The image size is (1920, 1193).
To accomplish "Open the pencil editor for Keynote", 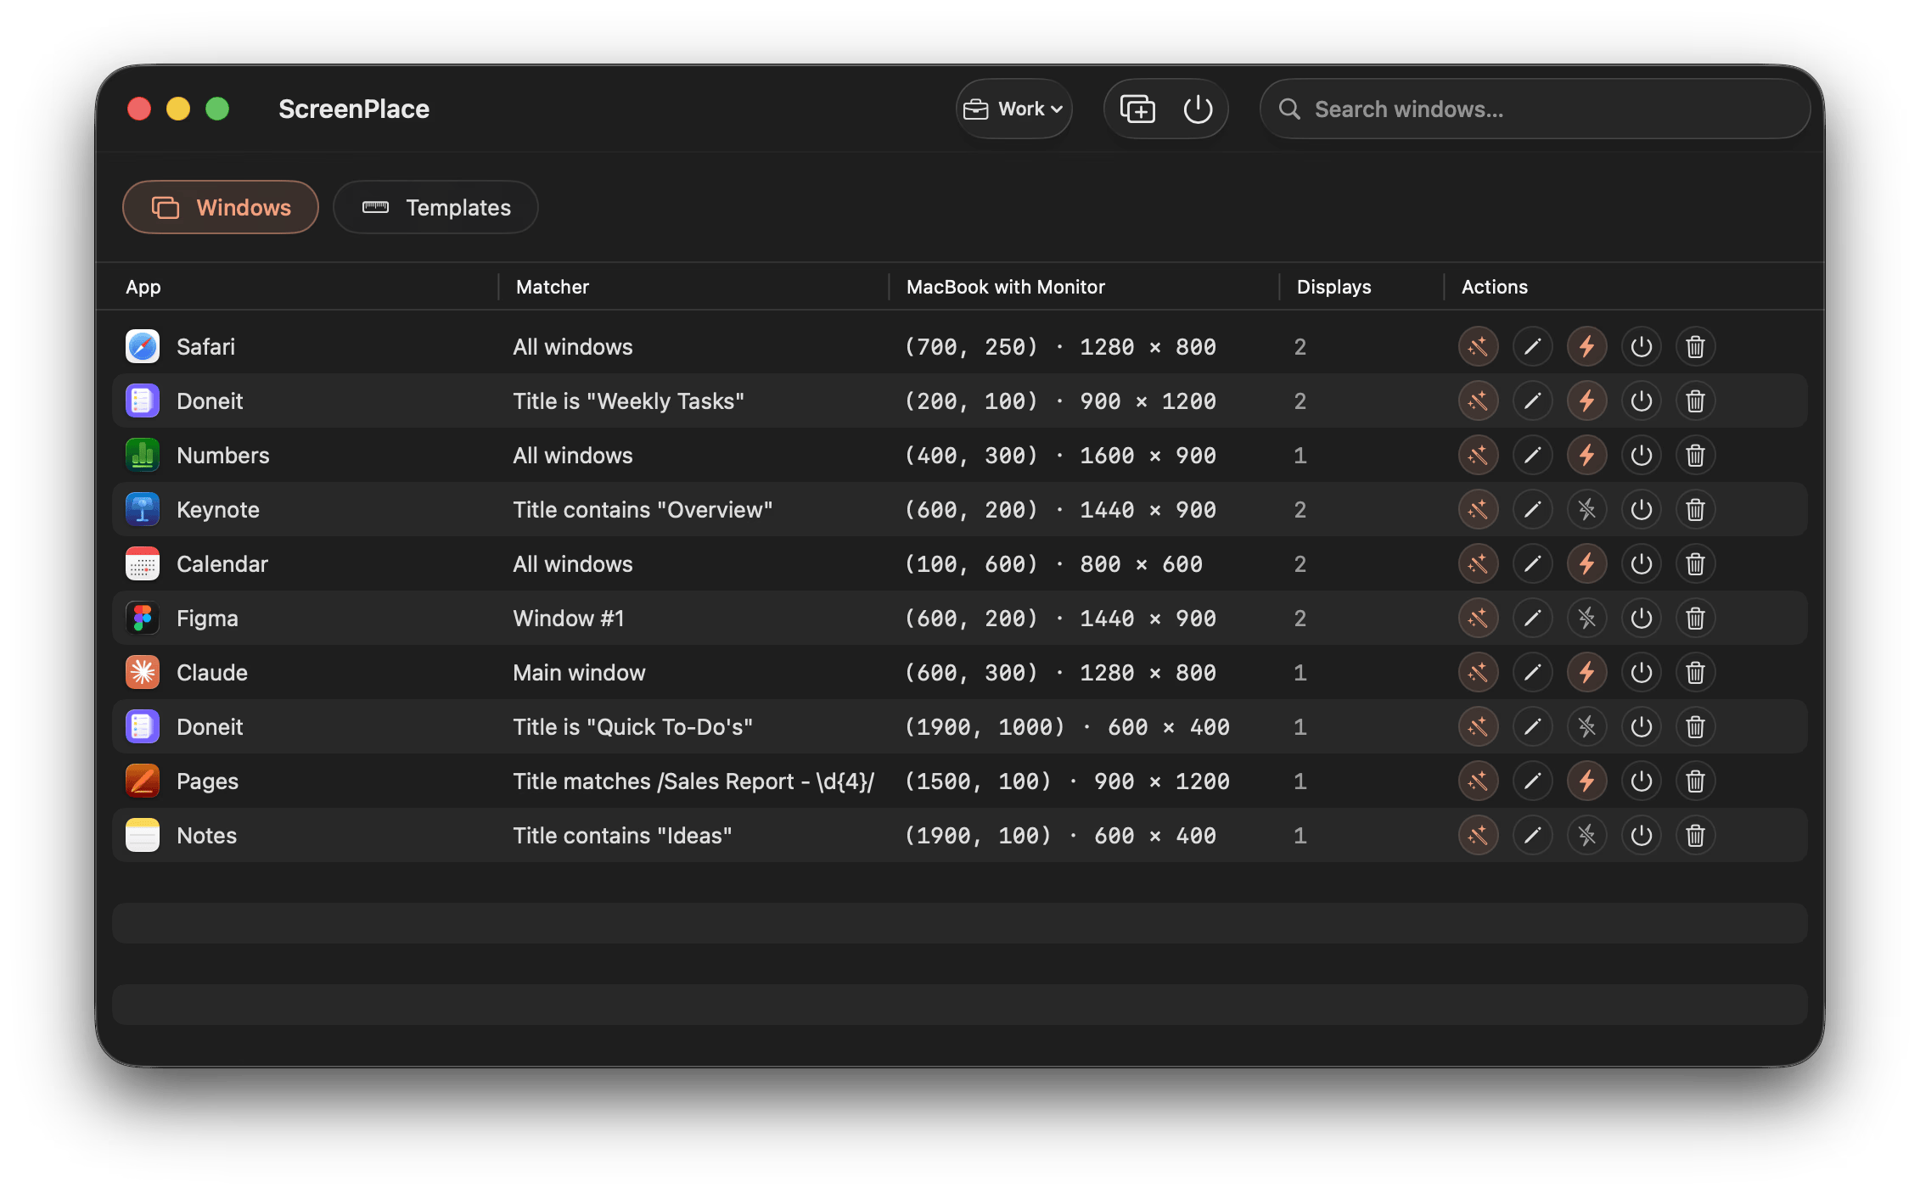I will click(x=1532, y=509).
